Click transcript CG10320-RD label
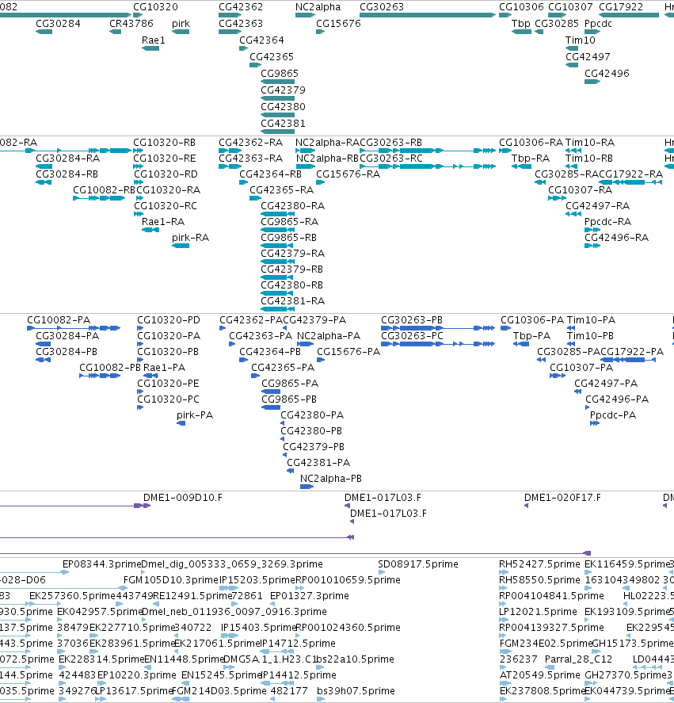 (166, 174)
